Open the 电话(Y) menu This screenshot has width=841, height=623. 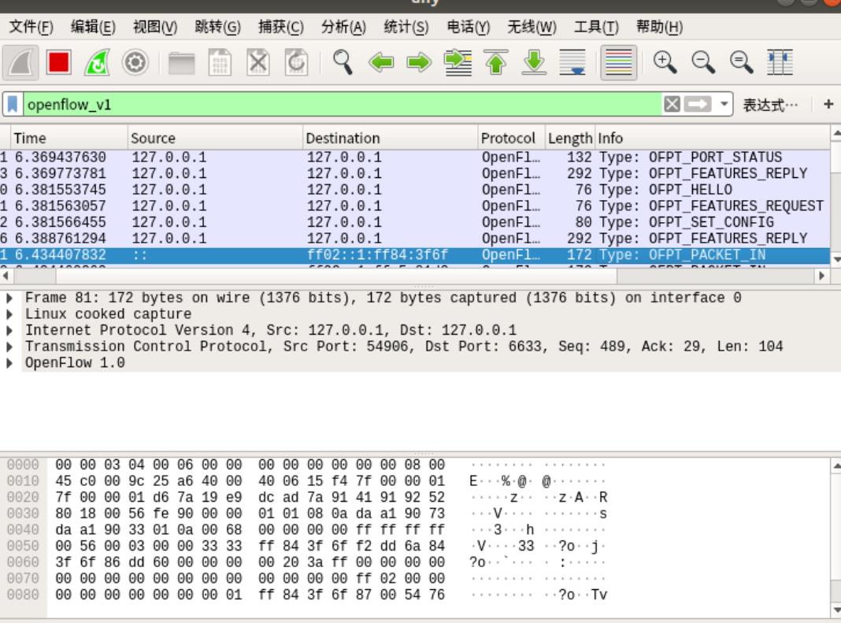(469, 26)
